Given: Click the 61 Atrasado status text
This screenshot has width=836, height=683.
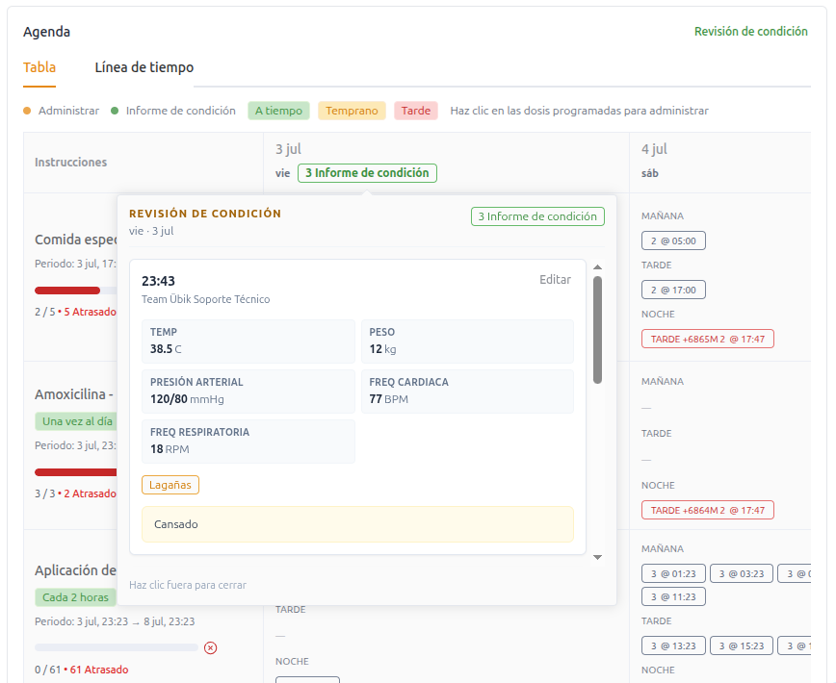Looking at the screenshot, I should [x=99, y=670].
